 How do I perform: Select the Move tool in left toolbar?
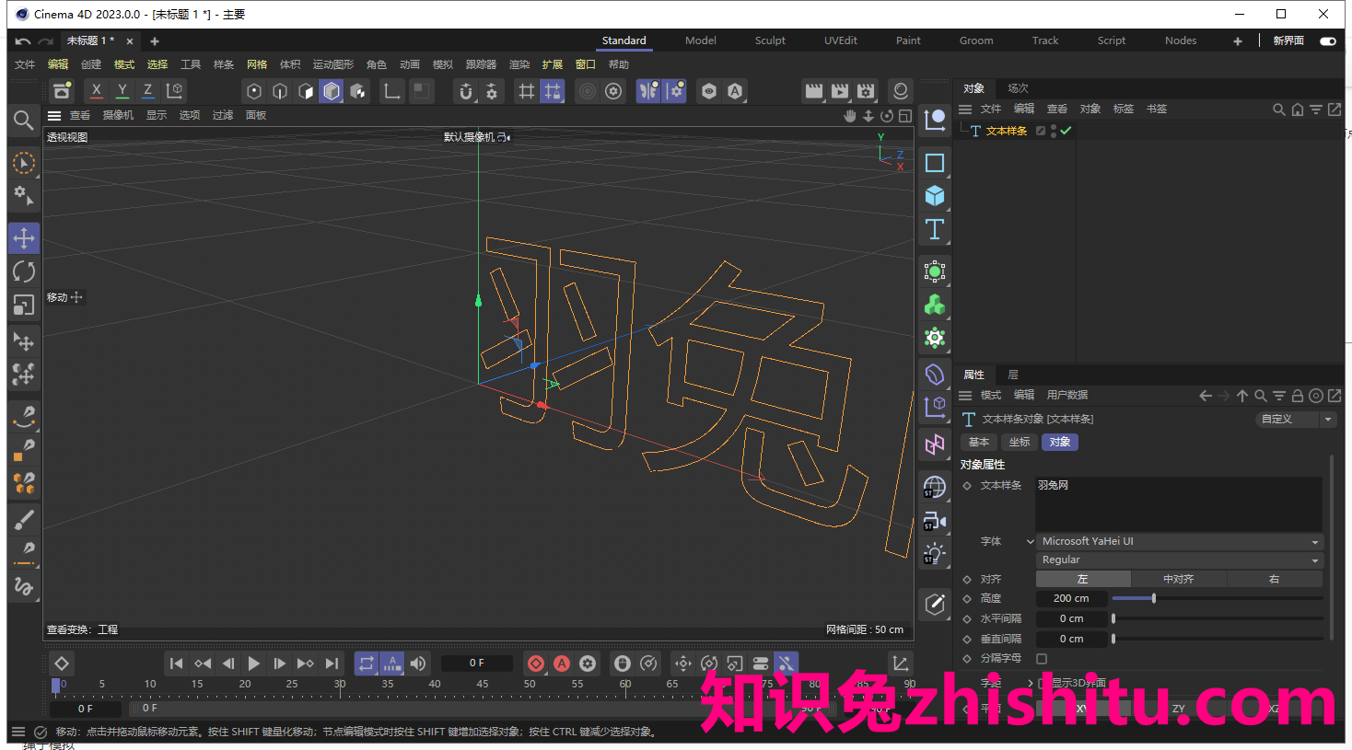[24, 237]
